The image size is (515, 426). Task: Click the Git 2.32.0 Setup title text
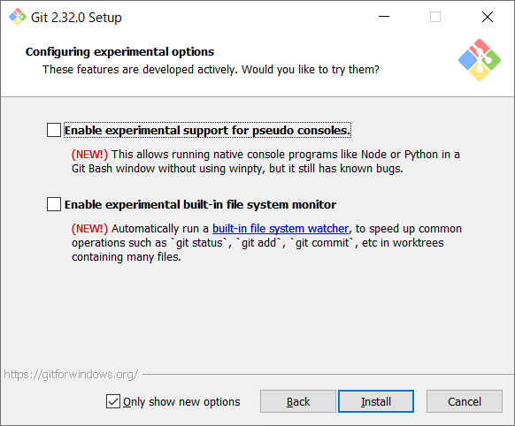[76, 18]
